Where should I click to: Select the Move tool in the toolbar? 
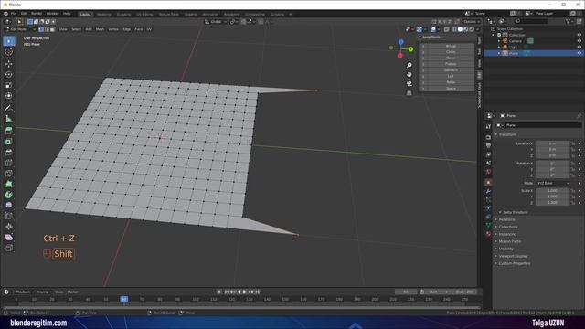(8, 64)
